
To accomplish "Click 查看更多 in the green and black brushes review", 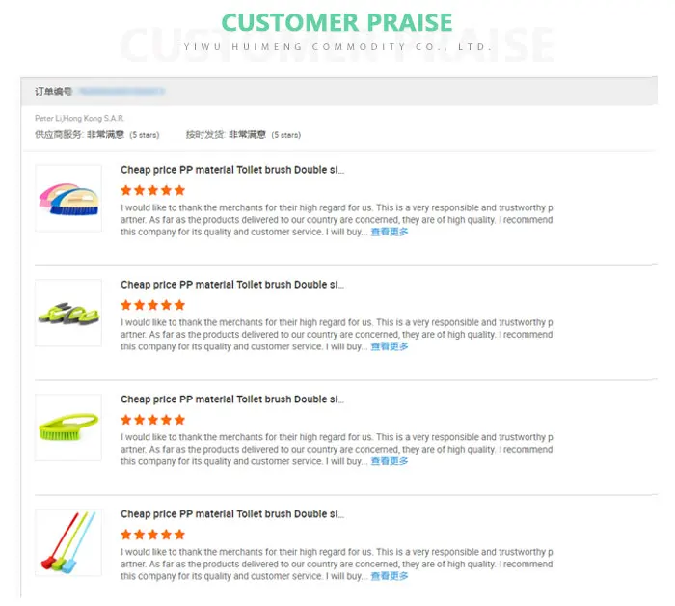I will pyautogui.click(x=390, y=346).
